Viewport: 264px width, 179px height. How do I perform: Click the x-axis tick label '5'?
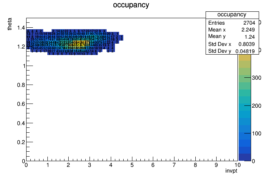point(132,165)
